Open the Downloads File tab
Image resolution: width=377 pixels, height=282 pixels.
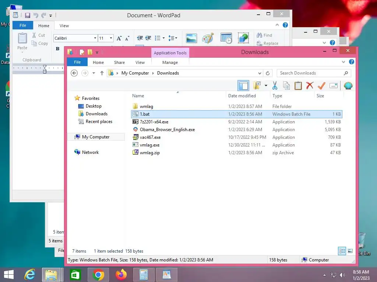[77, 62]
